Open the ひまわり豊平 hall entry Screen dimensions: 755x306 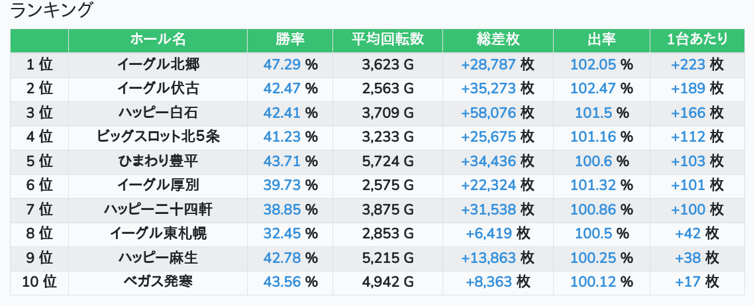click(158, 161)
